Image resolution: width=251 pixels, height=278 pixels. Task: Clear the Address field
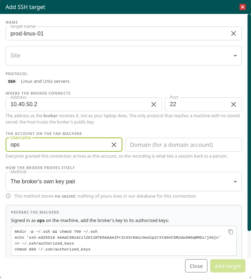pos(154,104)
